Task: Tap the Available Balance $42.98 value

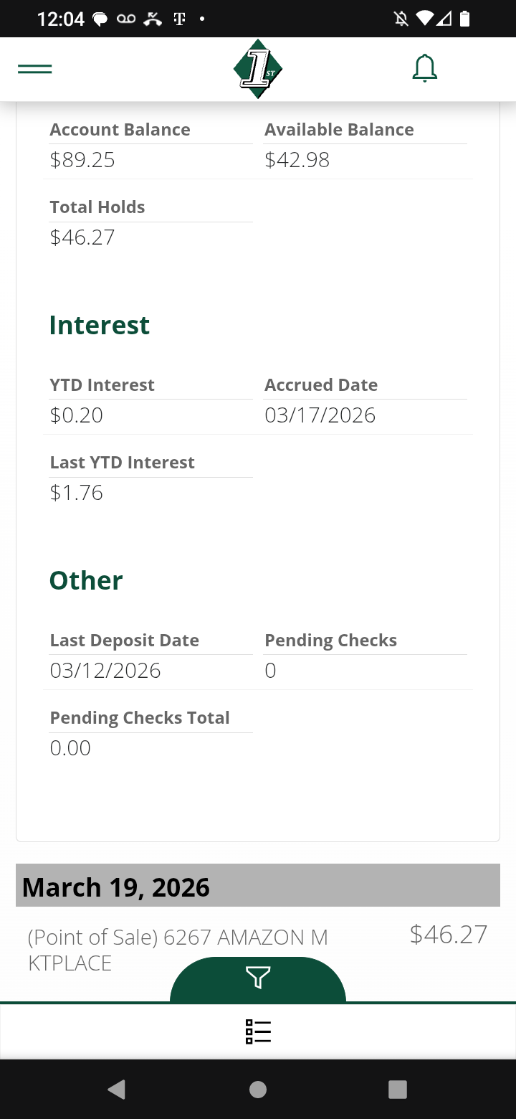Action: click(x=297, y=160)
